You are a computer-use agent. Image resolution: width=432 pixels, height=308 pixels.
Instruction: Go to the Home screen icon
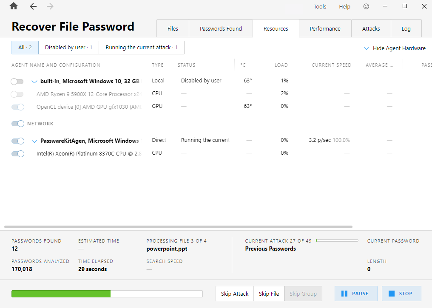(x=14, y=6)
